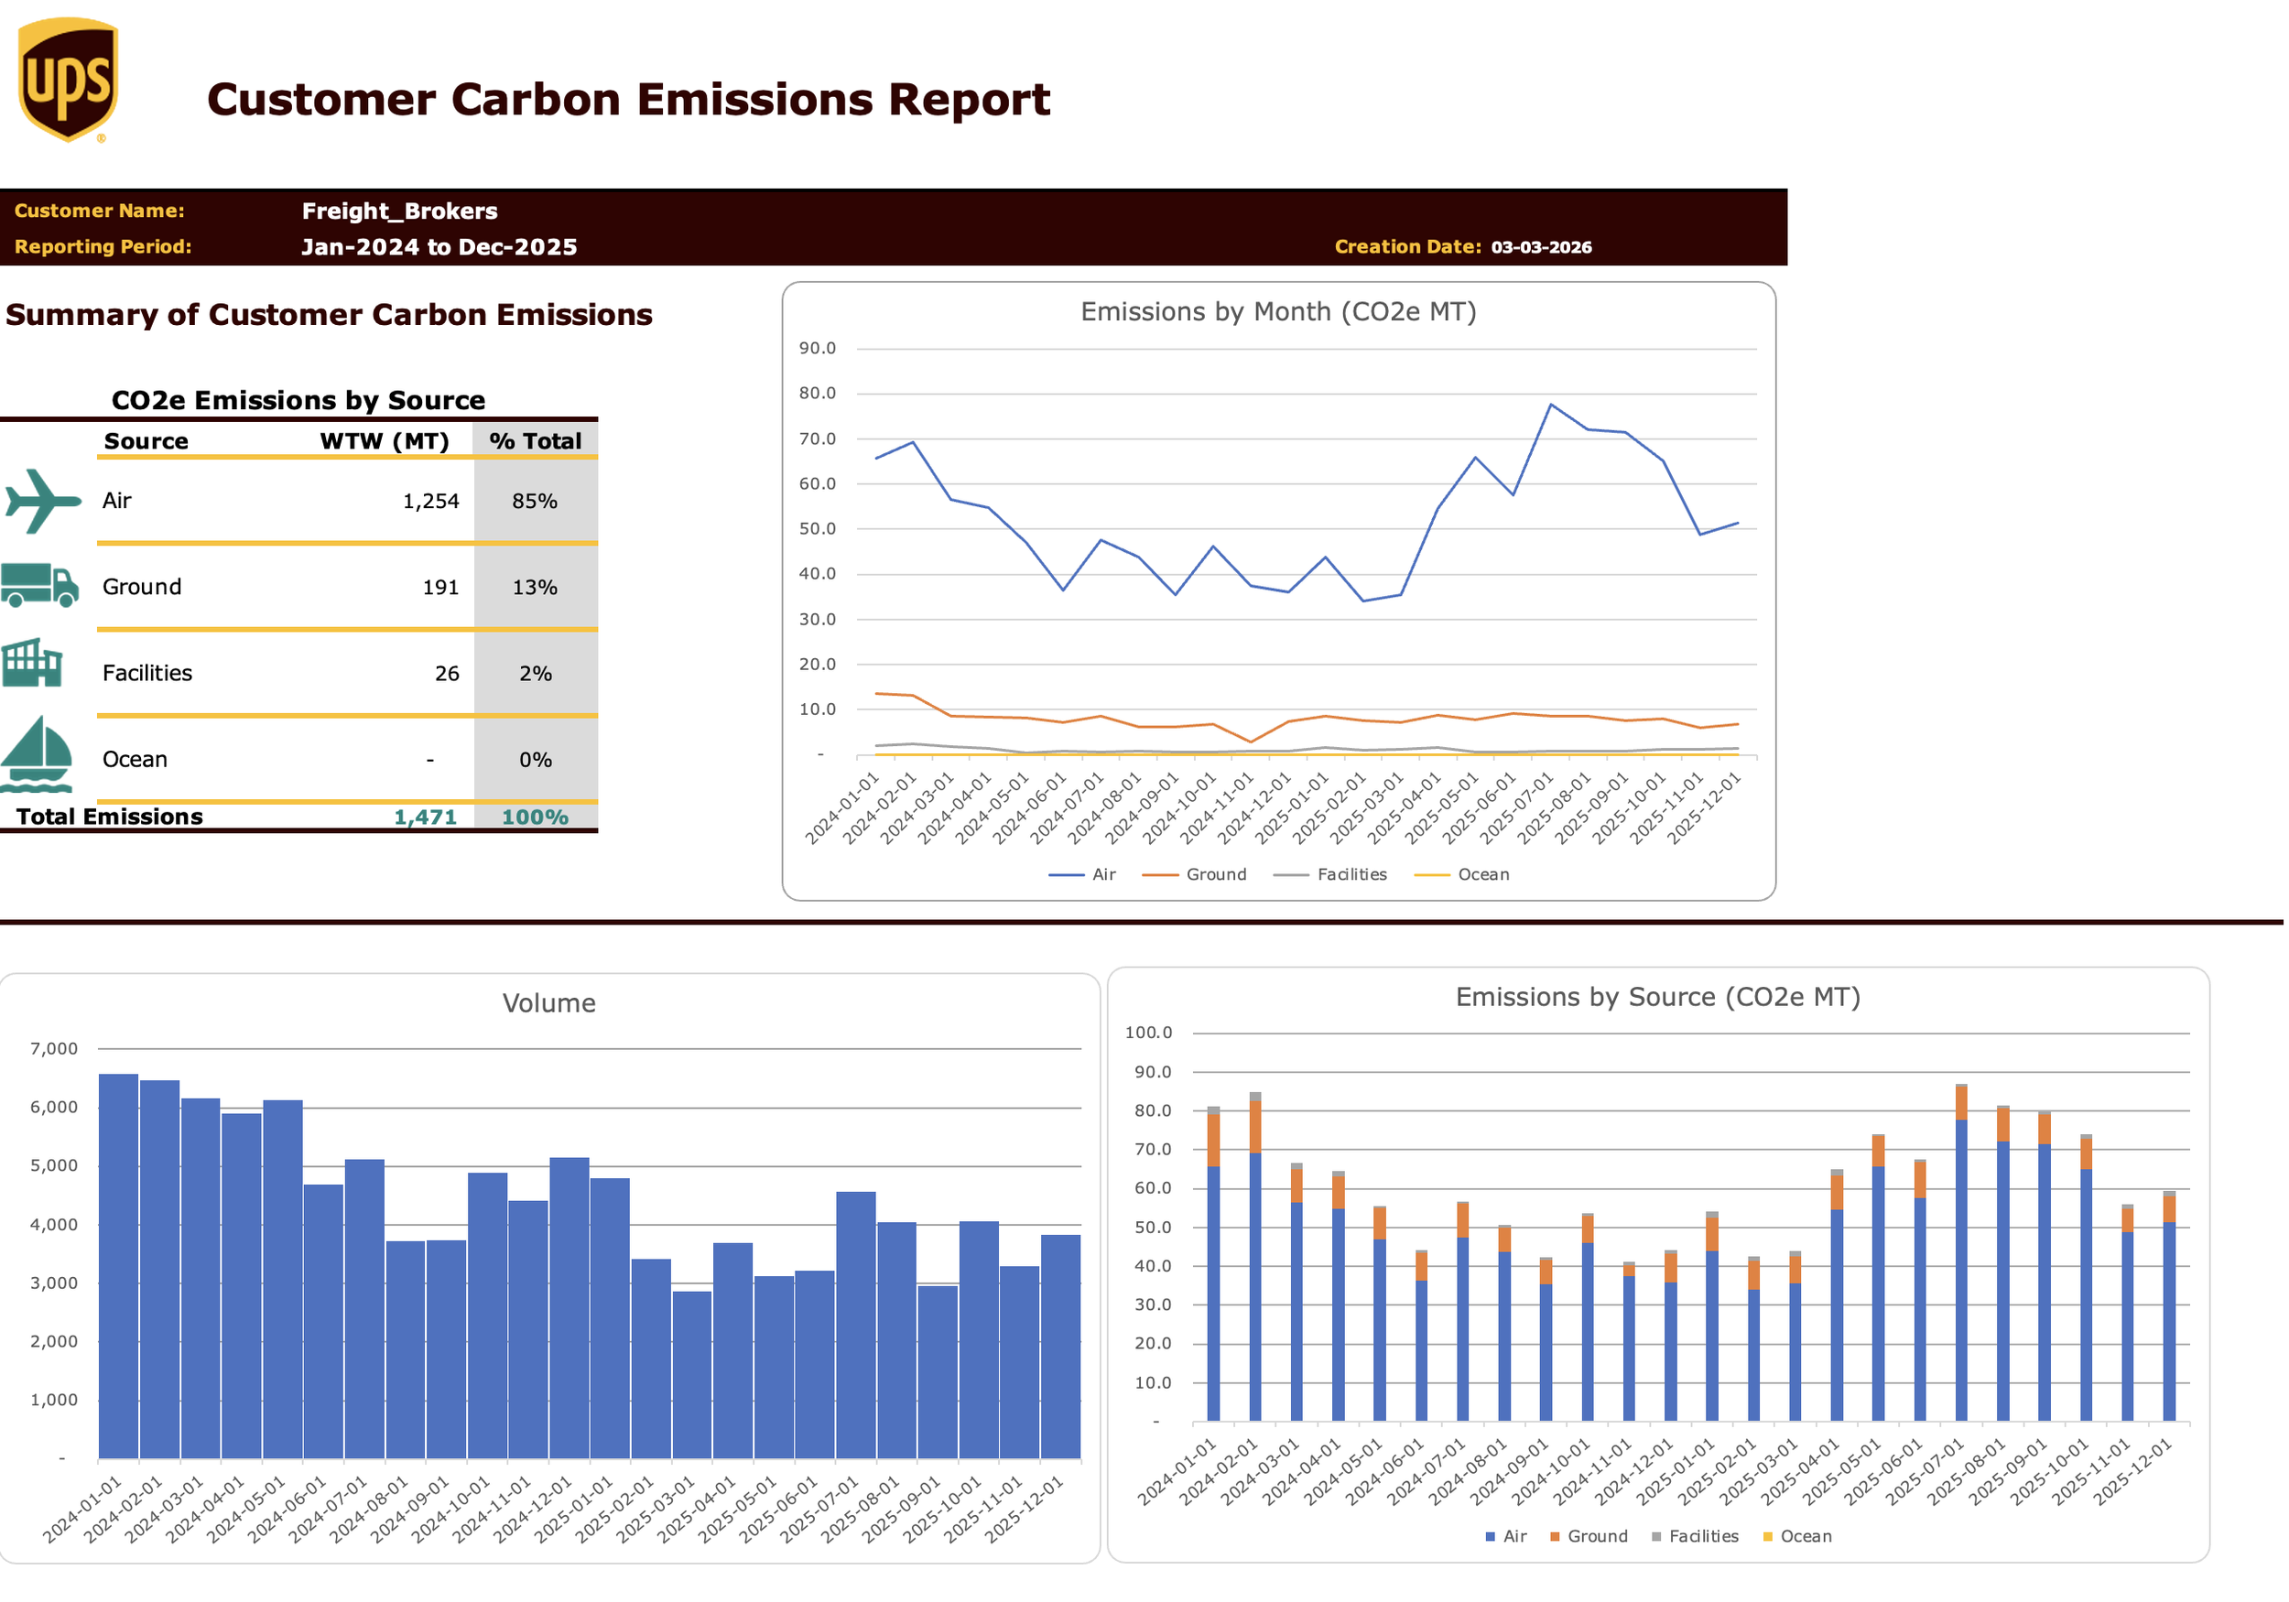Click the UPS shield logo
2289x1602 pixels.
(x=68, y=80)
